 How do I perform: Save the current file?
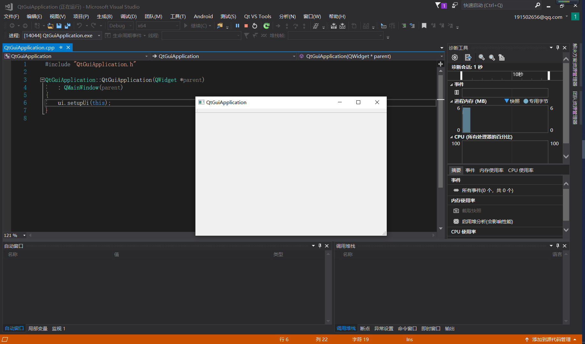pos(59,26)
